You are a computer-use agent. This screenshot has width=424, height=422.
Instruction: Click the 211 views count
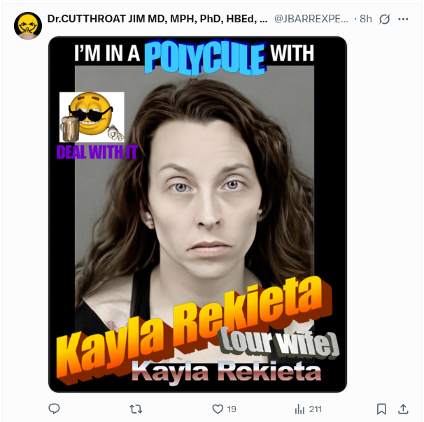(x=316, y=409)
